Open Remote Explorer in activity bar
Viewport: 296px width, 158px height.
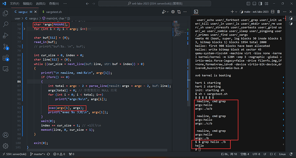click(6, 69)
